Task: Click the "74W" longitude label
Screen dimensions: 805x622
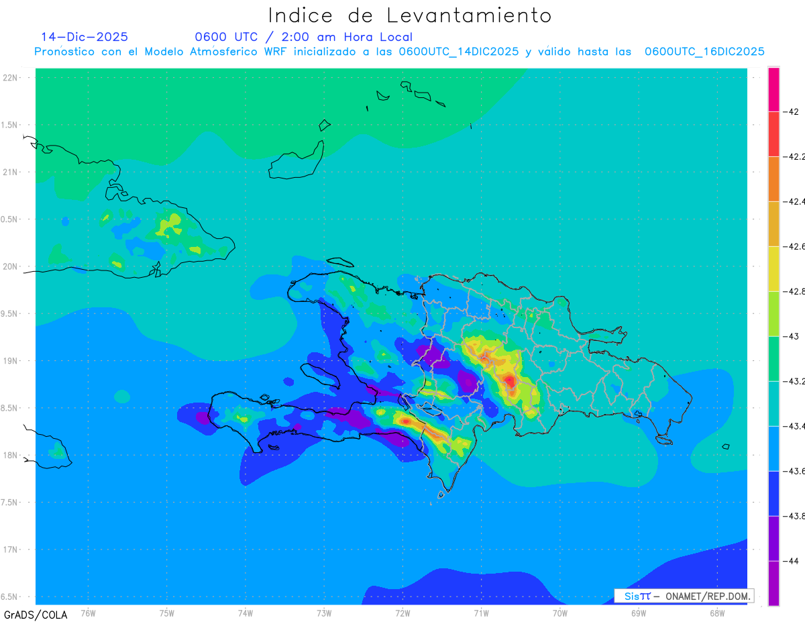Action: tap(246, 613)
